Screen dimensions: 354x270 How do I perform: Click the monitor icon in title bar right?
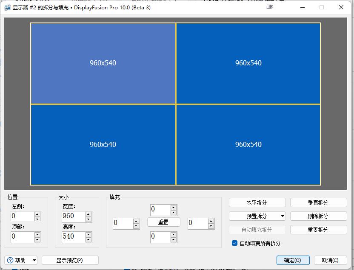coord(270,7)
